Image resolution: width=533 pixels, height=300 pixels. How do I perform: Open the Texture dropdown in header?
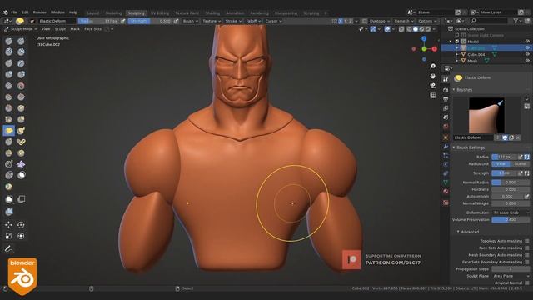pyautogui.click(x=212, y=21)
